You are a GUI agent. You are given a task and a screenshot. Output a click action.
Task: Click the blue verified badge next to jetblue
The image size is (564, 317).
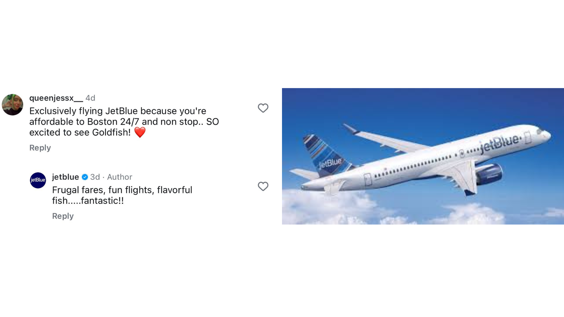click(85, 177)
